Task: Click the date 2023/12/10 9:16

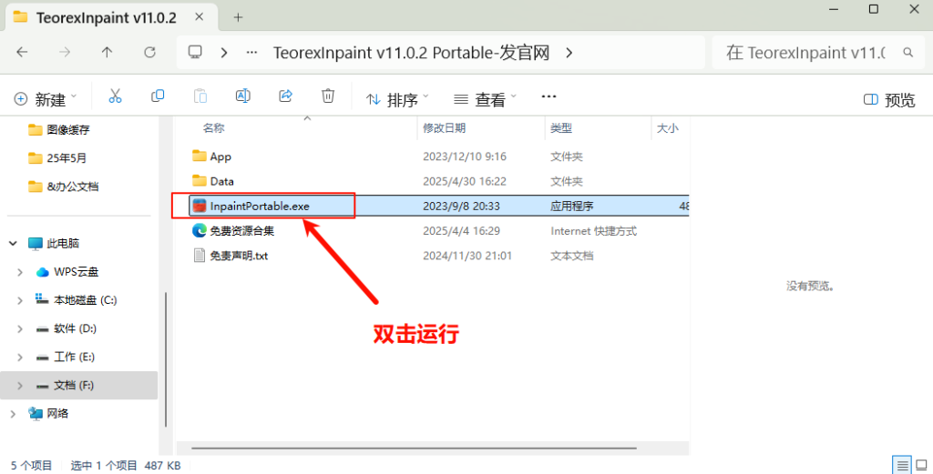Action: [x=464, y=156]
